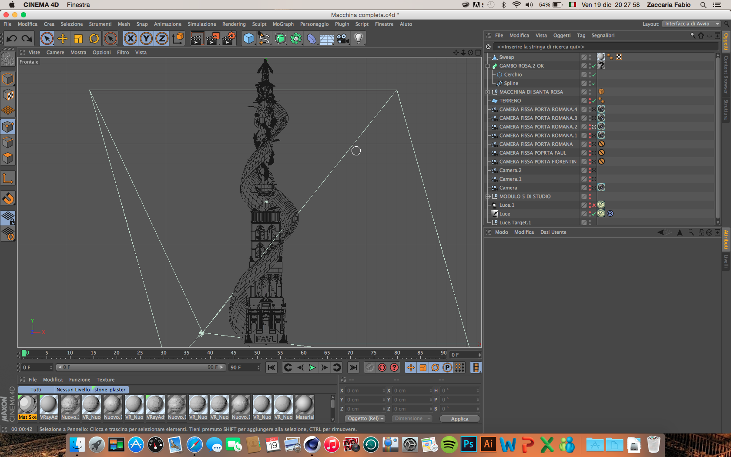Click the Undo arrow icon
The height and width of the screenshot is (457, 731).
[12, 39]
